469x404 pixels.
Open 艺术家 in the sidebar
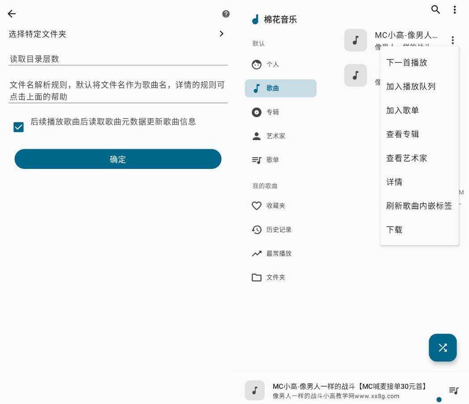click(x=281, y=136)
